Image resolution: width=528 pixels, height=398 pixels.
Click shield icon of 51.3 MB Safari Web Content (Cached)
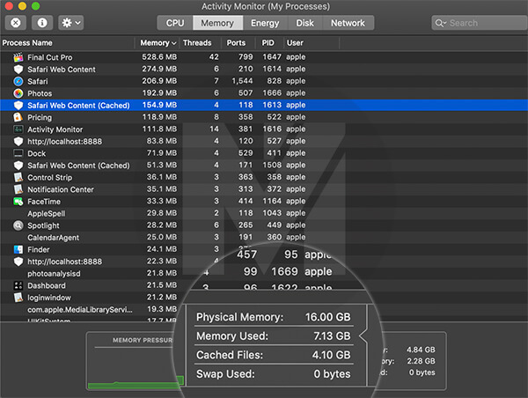click(18, 166)
